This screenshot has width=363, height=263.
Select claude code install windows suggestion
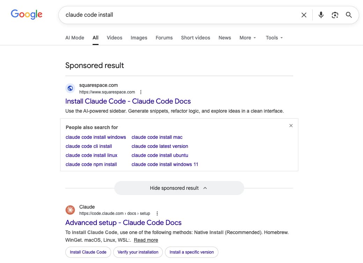(x=96, y=137)
